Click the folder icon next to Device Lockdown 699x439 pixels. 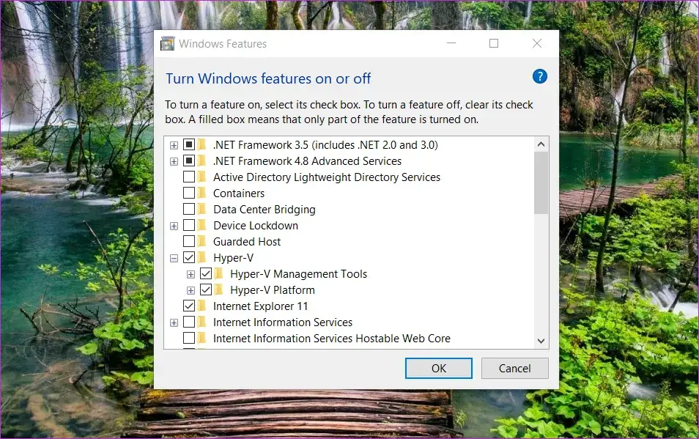202,226
